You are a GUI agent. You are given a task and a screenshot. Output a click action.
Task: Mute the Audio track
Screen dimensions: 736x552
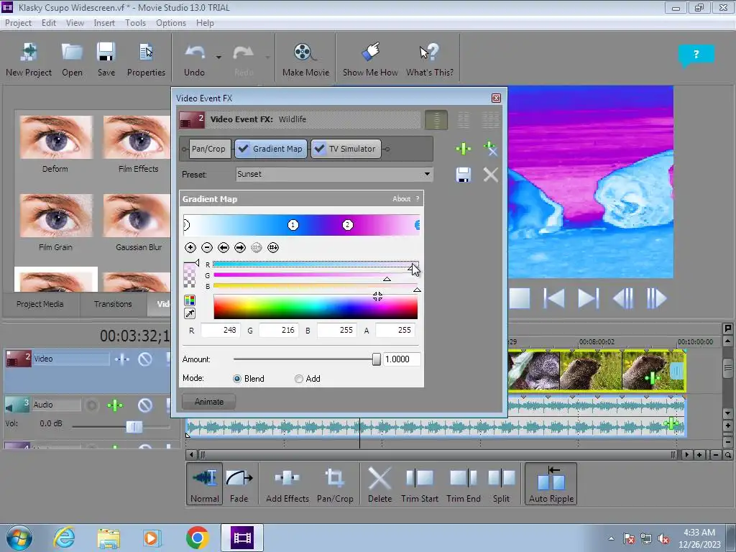click(x=145, y=405)
